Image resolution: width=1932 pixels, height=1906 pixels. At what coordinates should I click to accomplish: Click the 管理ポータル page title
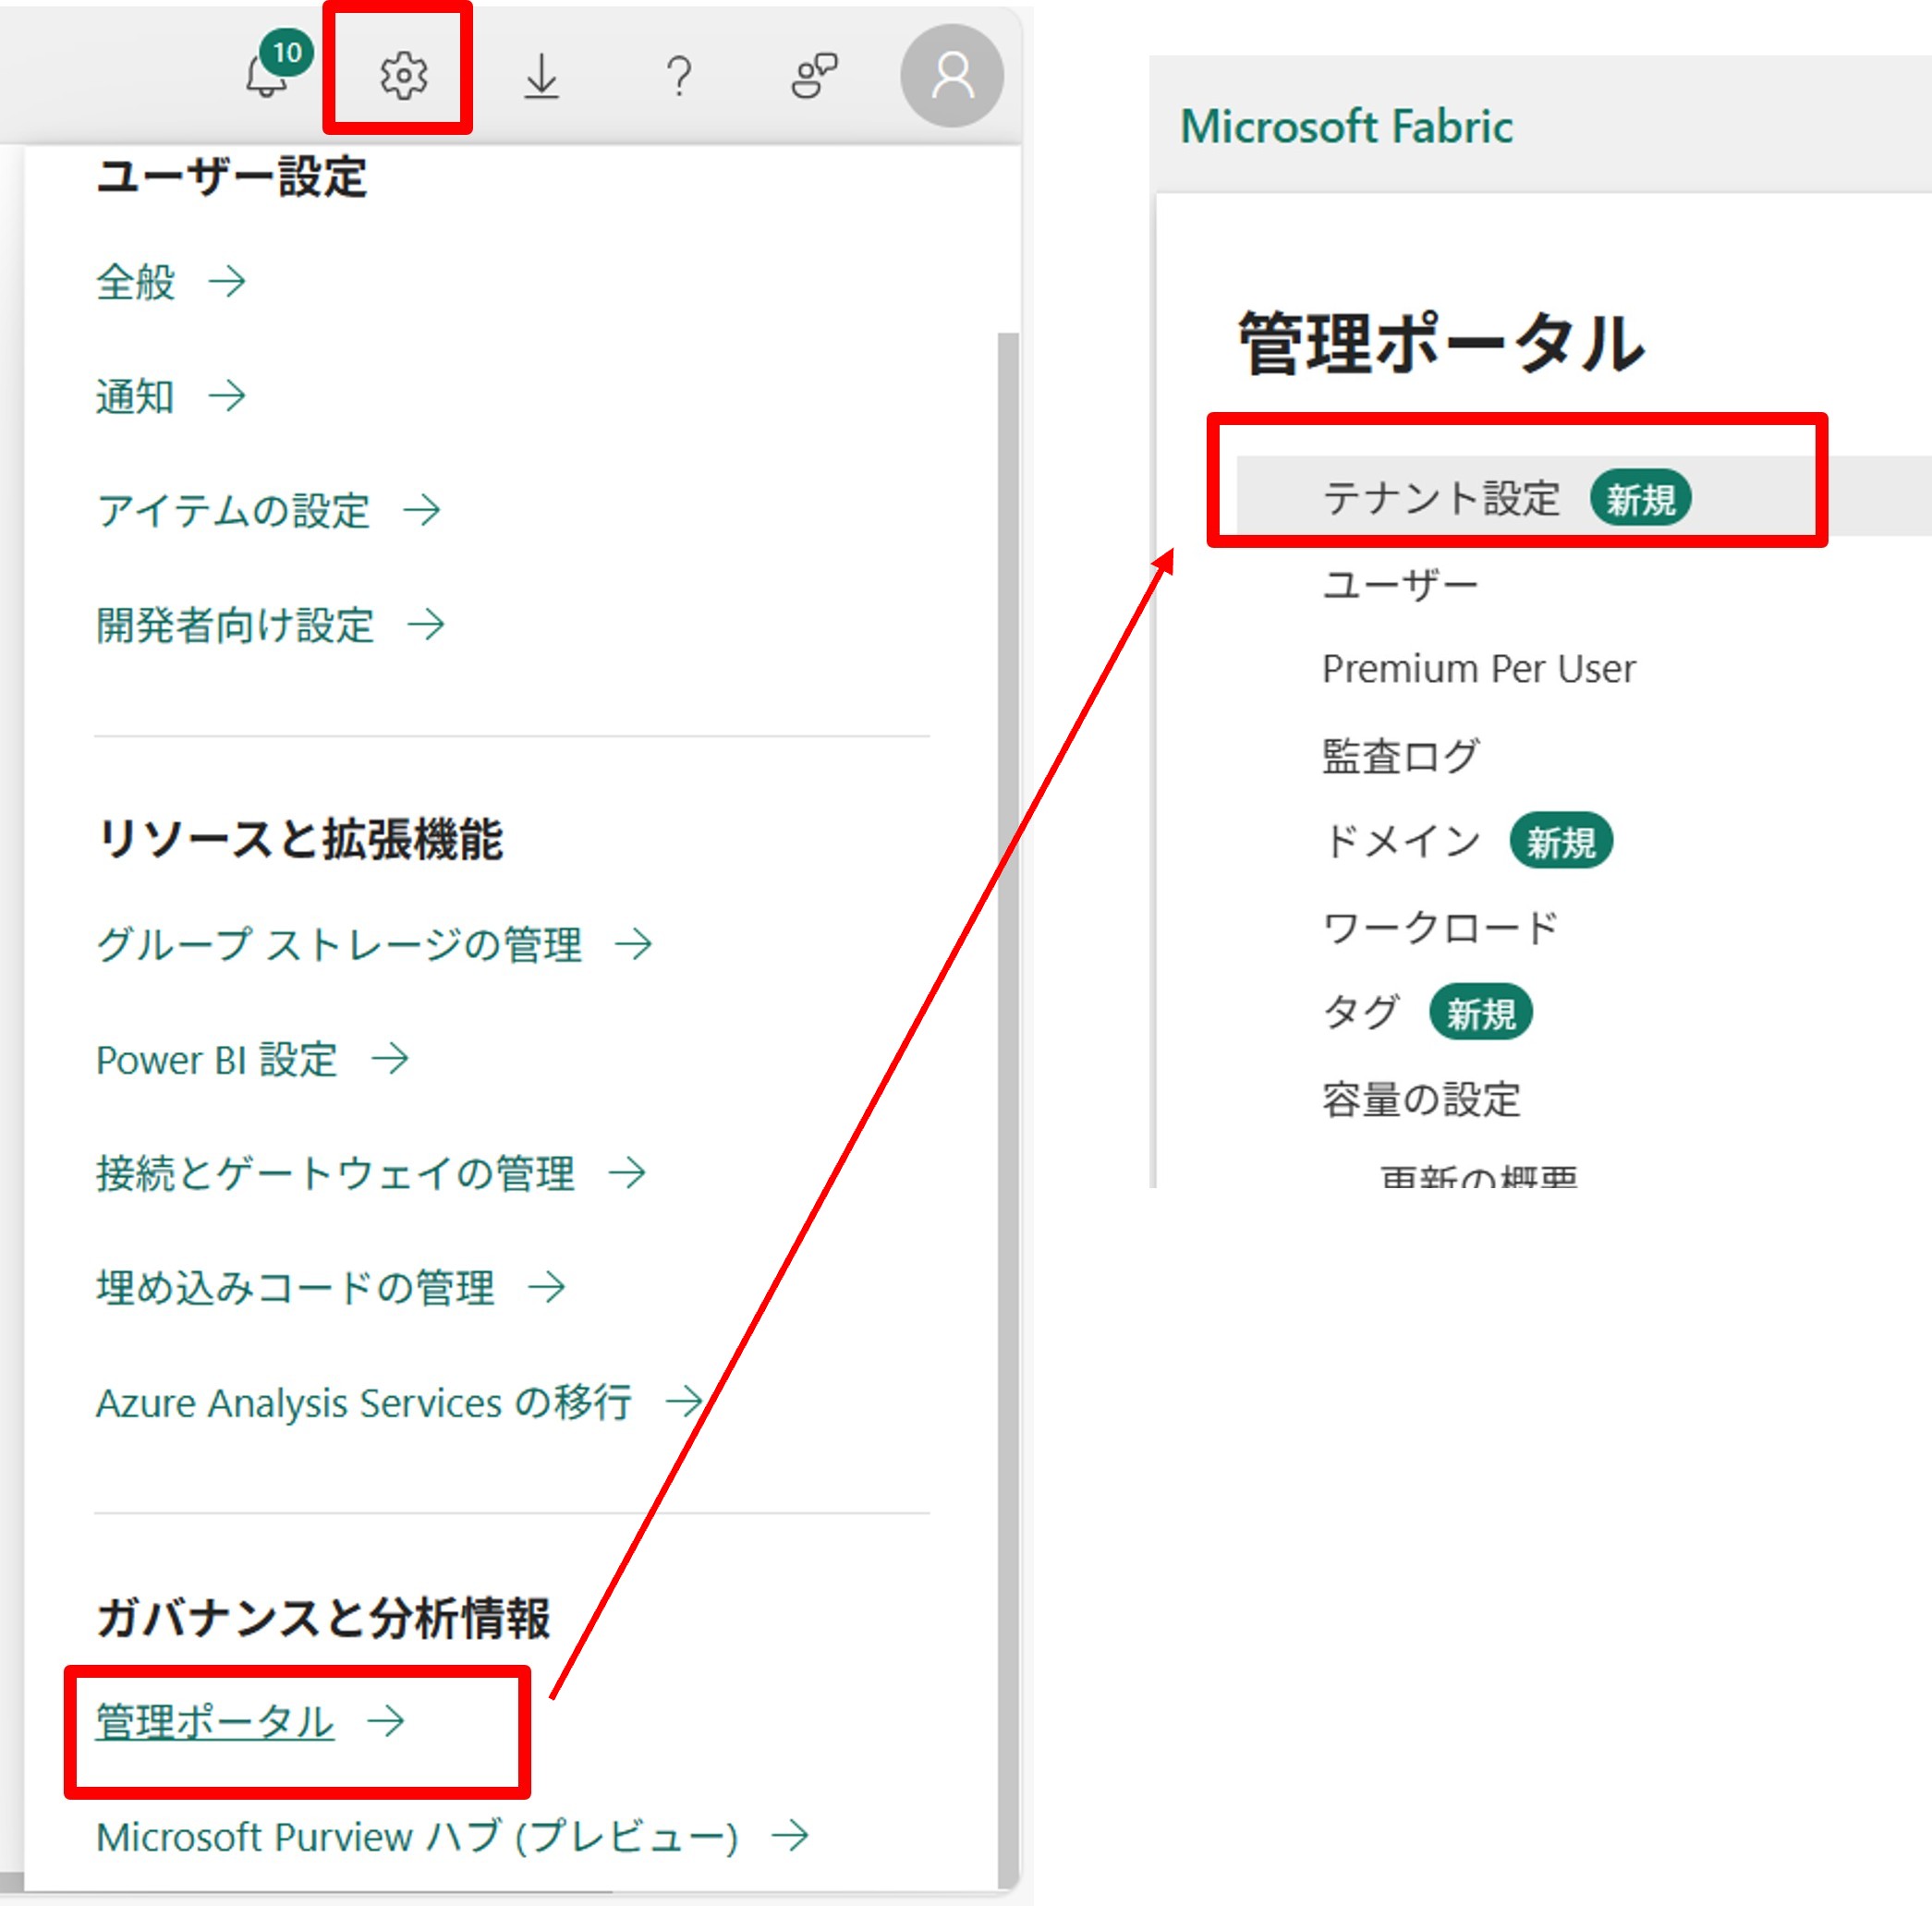tap(1441, 344)
